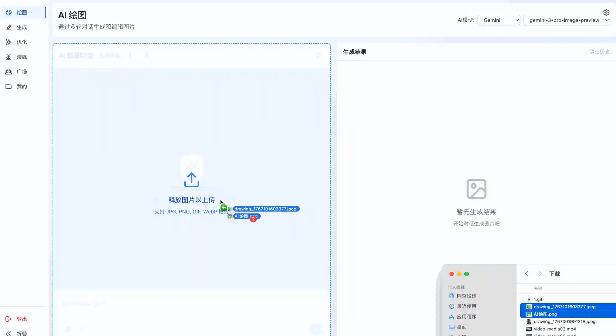This screenshot has height=336, width=616.
Task: Expand the Gemini AI model dropdown
Action: point(499,20)
